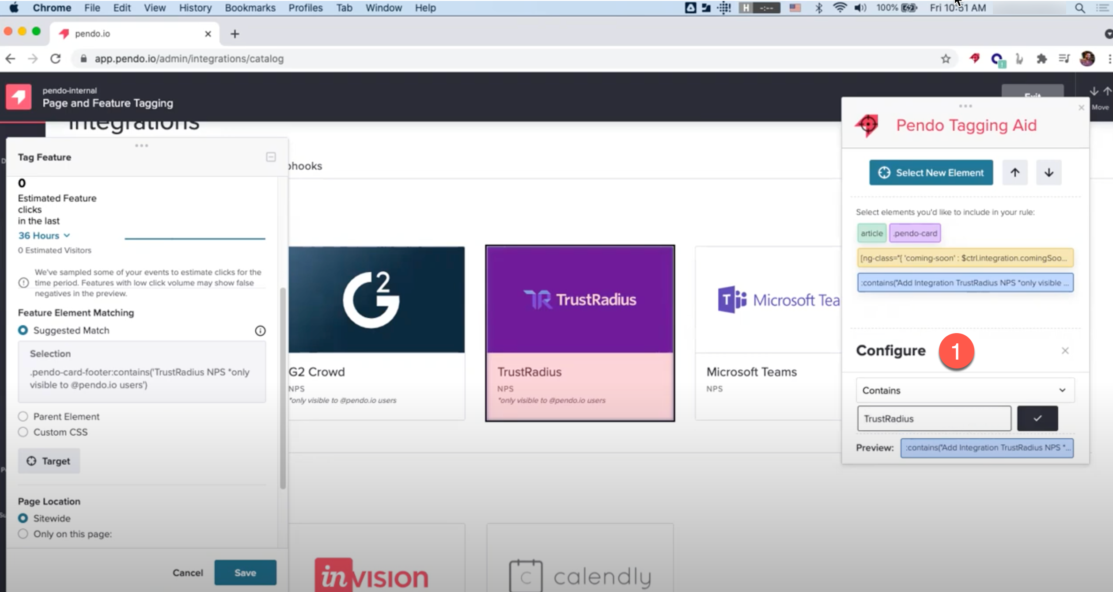Close the pendo.io tab
Viewport: 1113px width, 592px height.
pos(208,34)
